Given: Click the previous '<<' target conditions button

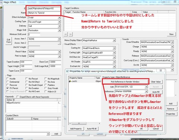Looking at the screenshot, I should (66, 34).
